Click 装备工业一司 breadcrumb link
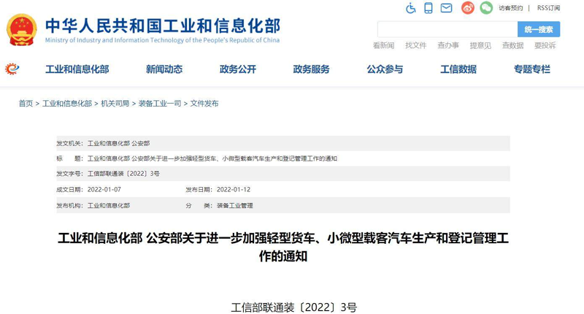 pos(160,104)
